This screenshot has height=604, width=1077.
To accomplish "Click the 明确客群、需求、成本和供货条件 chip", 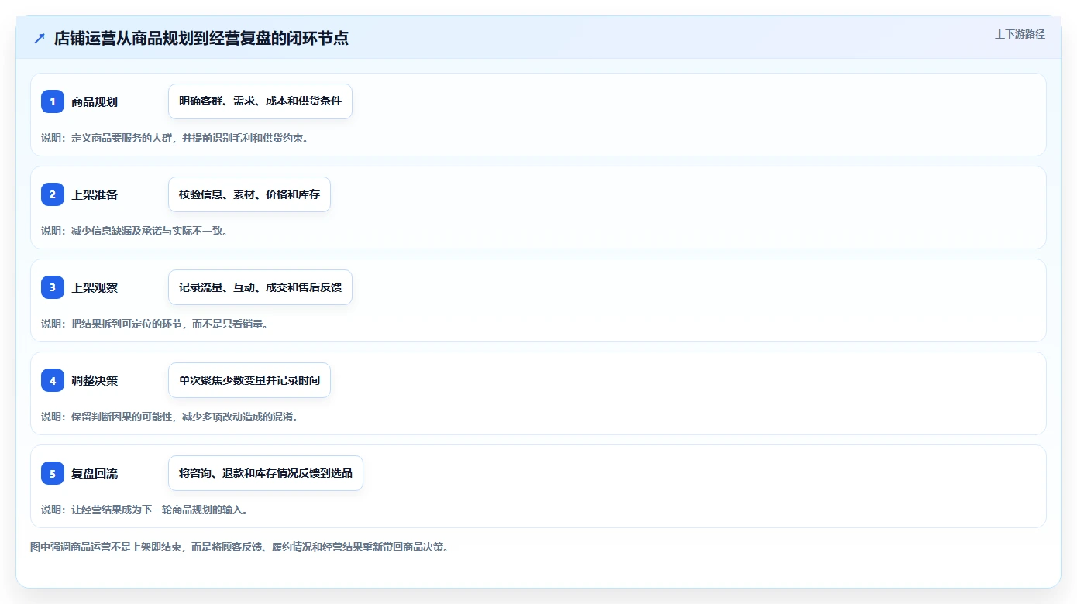I will point(260,101).
